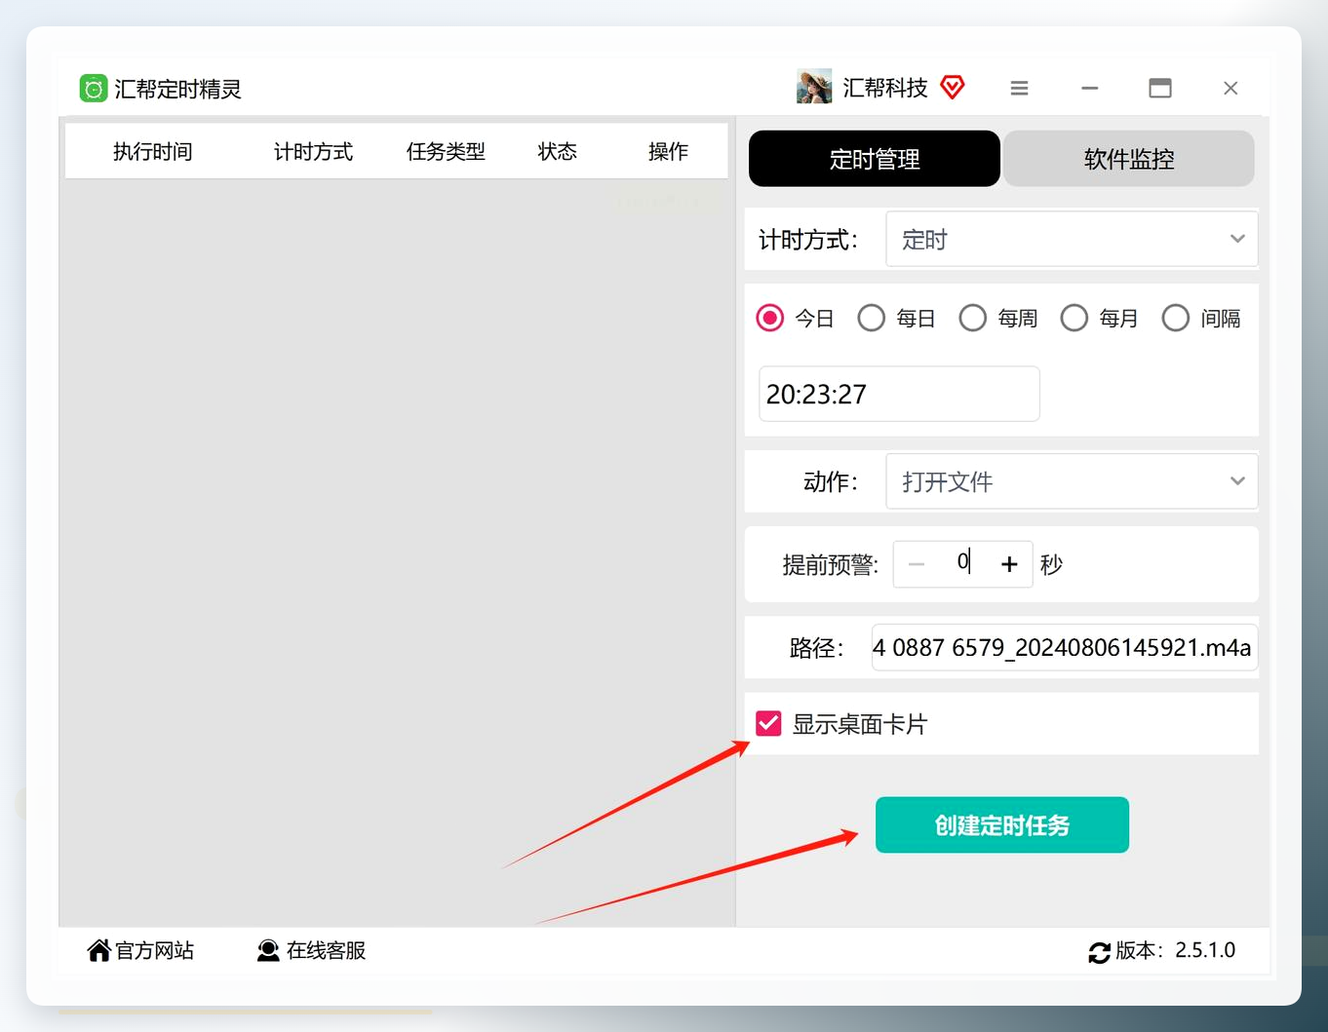Open the 动作 dropdown showing 打开文件
The image size is (1328, 1032).
click(1072, 481)
